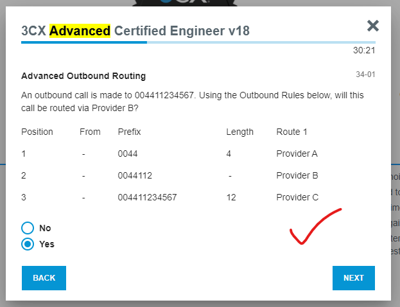
Task: Click length value 4 in row 1
Action: coord(229,153)
